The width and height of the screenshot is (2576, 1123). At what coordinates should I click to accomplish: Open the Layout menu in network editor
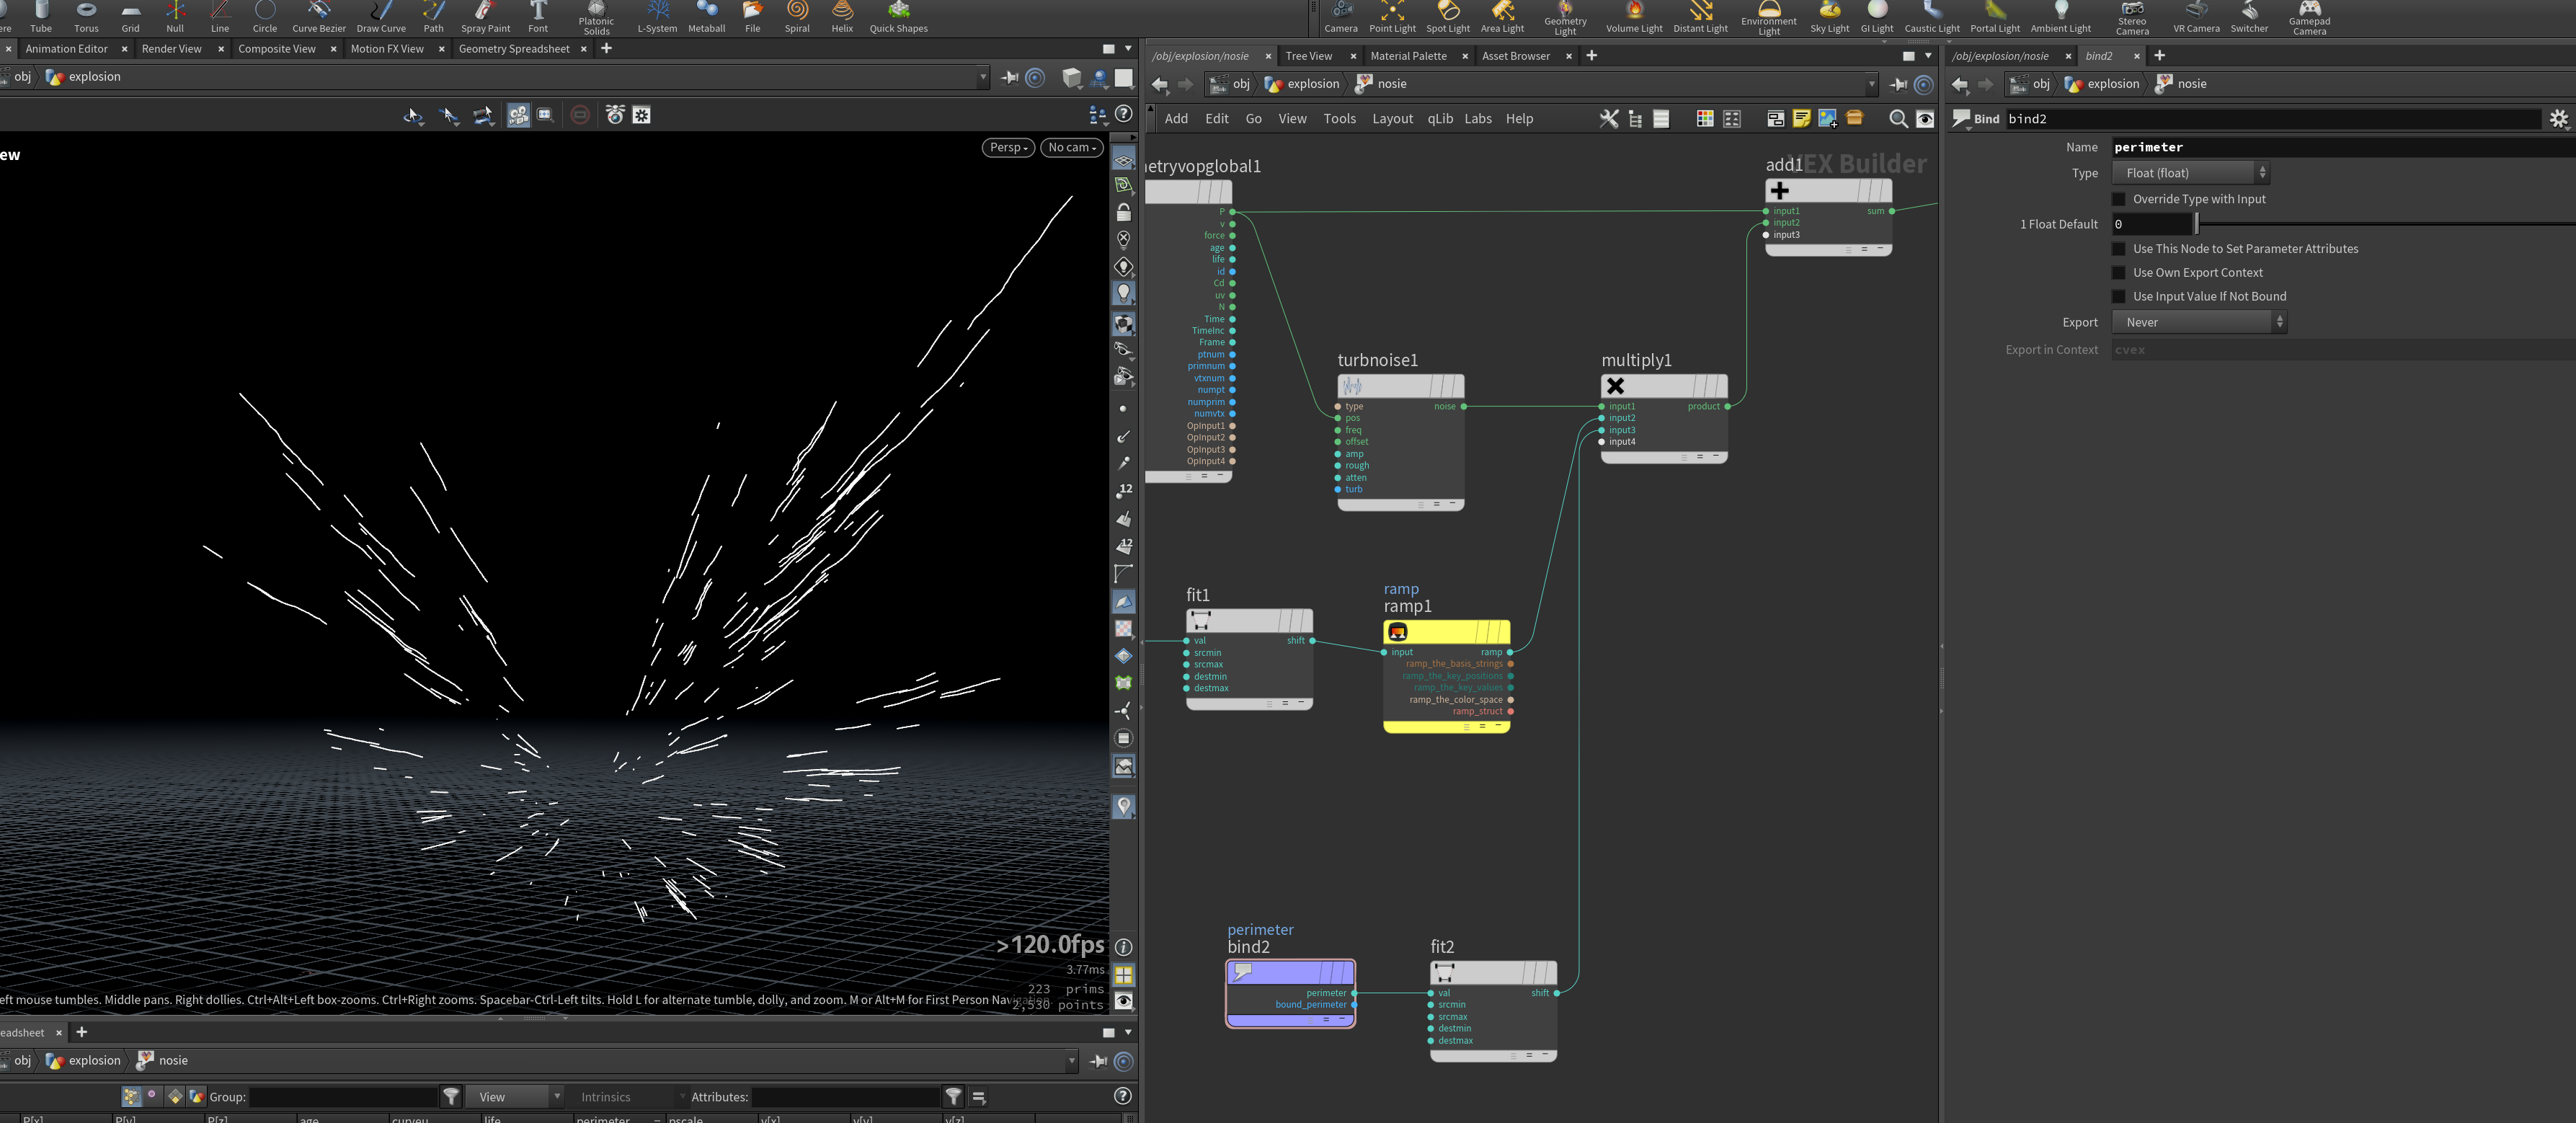1392,119
